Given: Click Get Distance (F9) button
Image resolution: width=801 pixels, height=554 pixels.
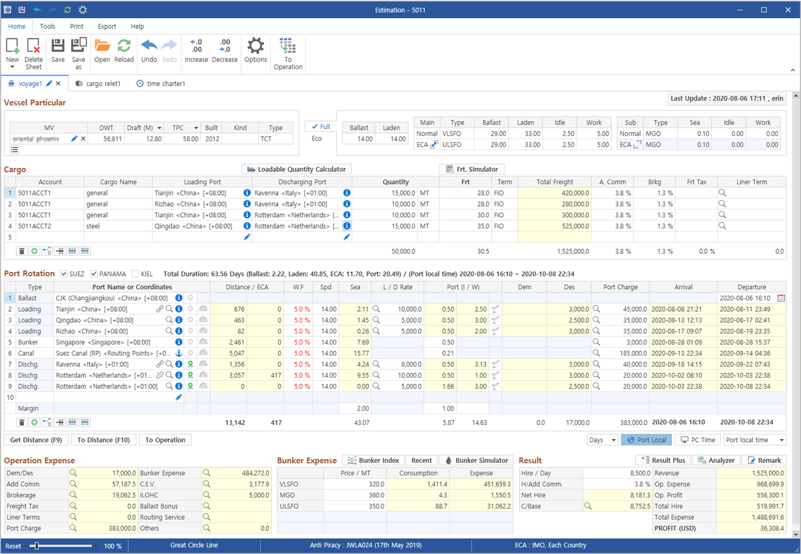Looking at the screenshot, I should pyautogui.click(x=36, y=440).
